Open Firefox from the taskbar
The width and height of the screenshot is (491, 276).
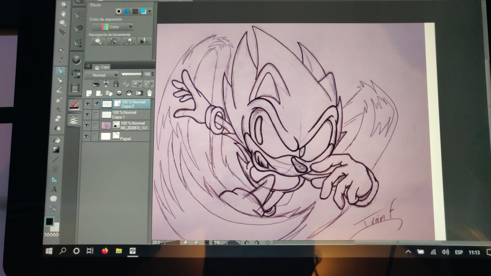point(105,251)
